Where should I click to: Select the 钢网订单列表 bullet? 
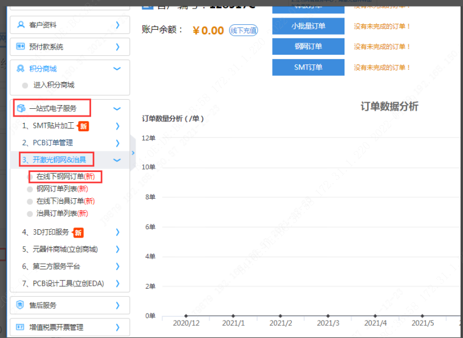point(30,189)
